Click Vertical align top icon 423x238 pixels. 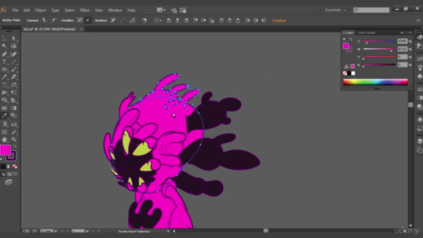point(196,20)
